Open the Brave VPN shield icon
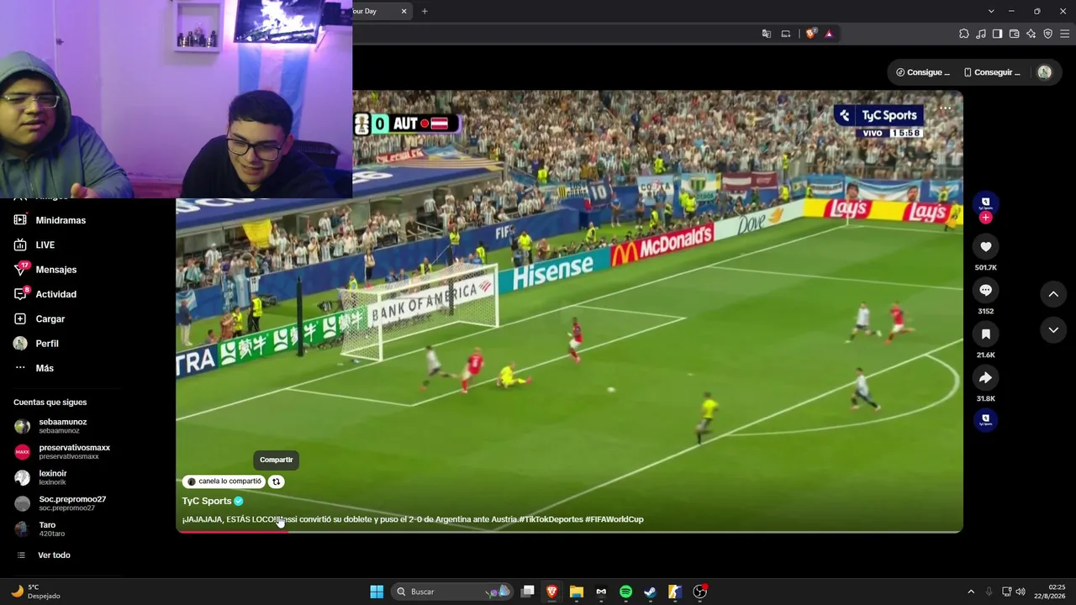 [1048, 34]
